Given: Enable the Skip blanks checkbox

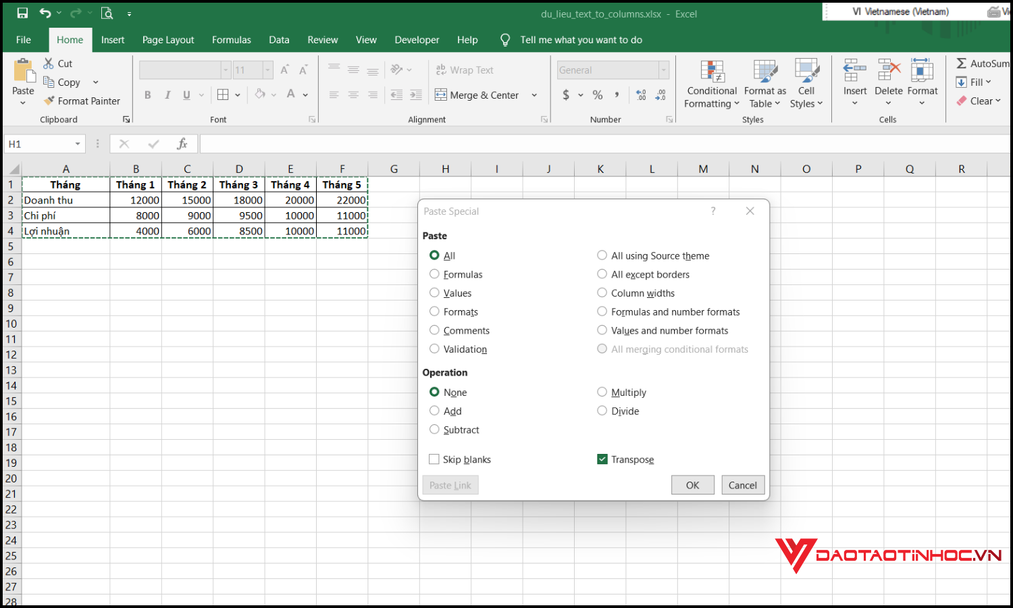Looking at the screenshot, I should (x=434, y=459).
